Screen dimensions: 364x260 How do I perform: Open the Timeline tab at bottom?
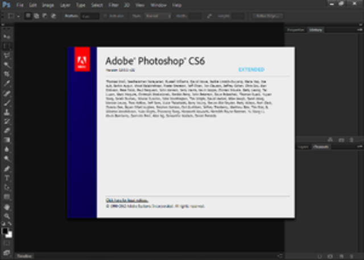click(24, 256)
